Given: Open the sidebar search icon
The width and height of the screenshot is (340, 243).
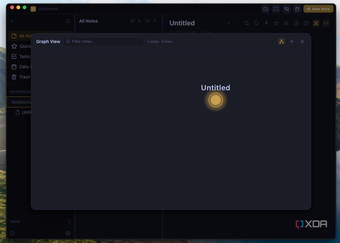Looking at the screenshot, I should pos(68,21).
